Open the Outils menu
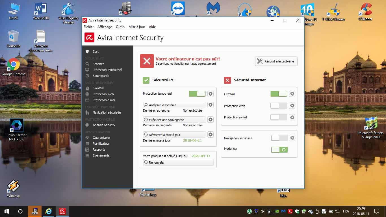 coord(120,27)
